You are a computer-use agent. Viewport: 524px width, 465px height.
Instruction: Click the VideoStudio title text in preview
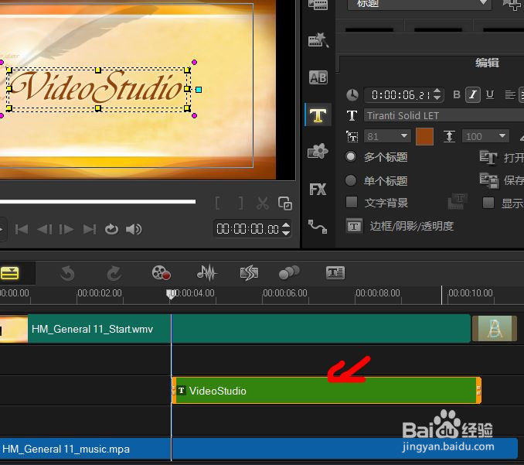[x=97, y=88]
